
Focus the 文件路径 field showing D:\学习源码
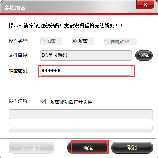click(86, 56)
